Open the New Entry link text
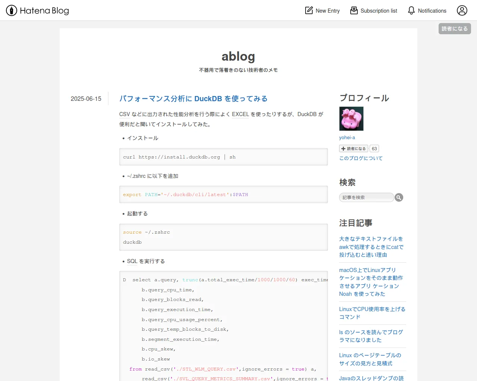 coord(328,11)
